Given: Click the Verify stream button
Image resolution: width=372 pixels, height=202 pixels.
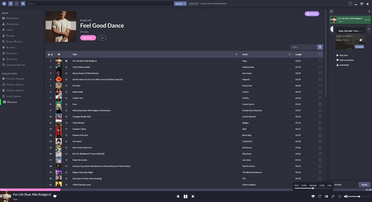Looking at the screenshot, I should (x=364, y=185).
